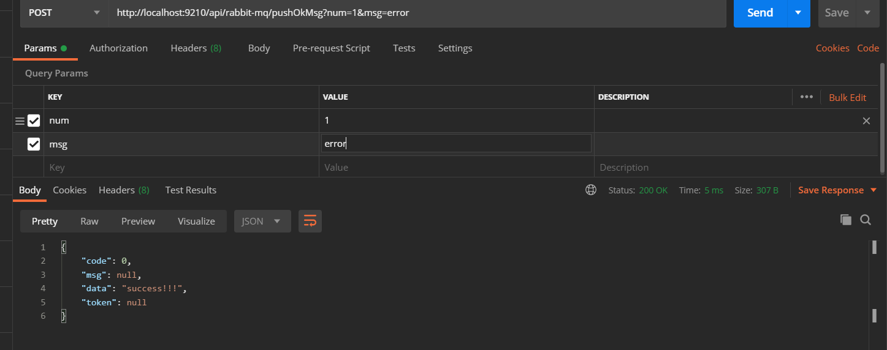Viewport: 887px width, 350px height.
Task: Delete the num row with the X icon
Action: pyautogui.click(x=866, y=121)
